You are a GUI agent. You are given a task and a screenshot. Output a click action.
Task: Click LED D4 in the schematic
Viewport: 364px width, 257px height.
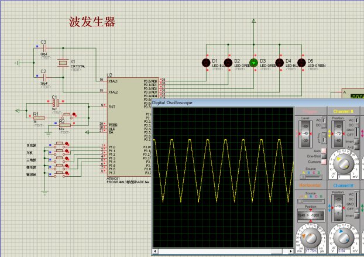click(x=280, y=63)
